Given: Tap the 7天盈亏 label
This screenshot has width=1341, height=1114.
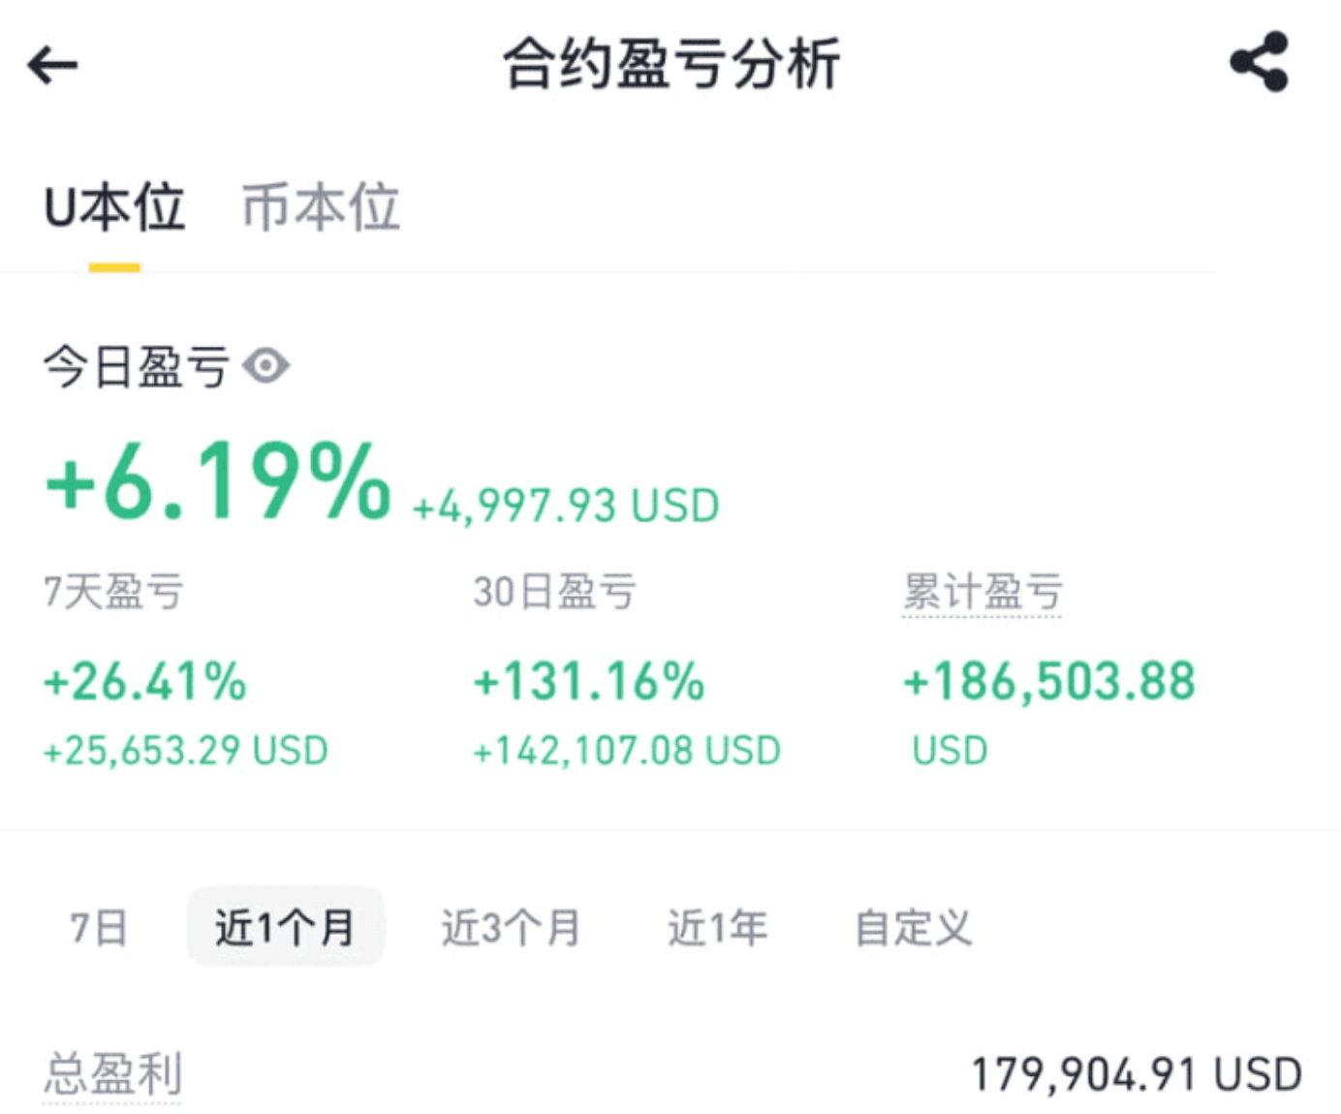Looking at the screenshot, I should 113,592.
